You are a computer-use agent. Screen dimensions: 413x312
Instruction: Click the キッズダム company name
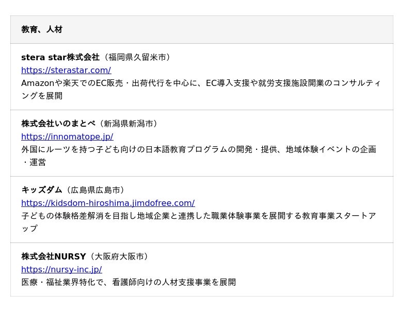tap(42, 190)
